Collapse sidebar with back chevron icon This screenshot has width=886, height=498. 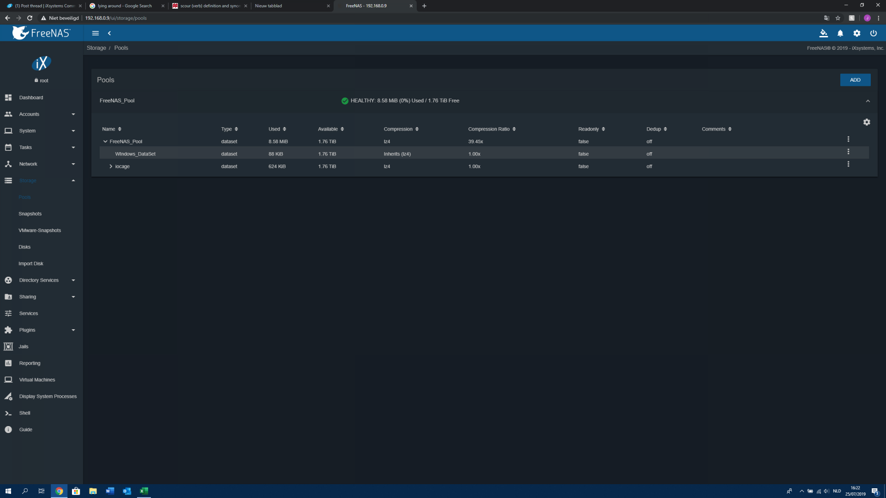[109, 33]
